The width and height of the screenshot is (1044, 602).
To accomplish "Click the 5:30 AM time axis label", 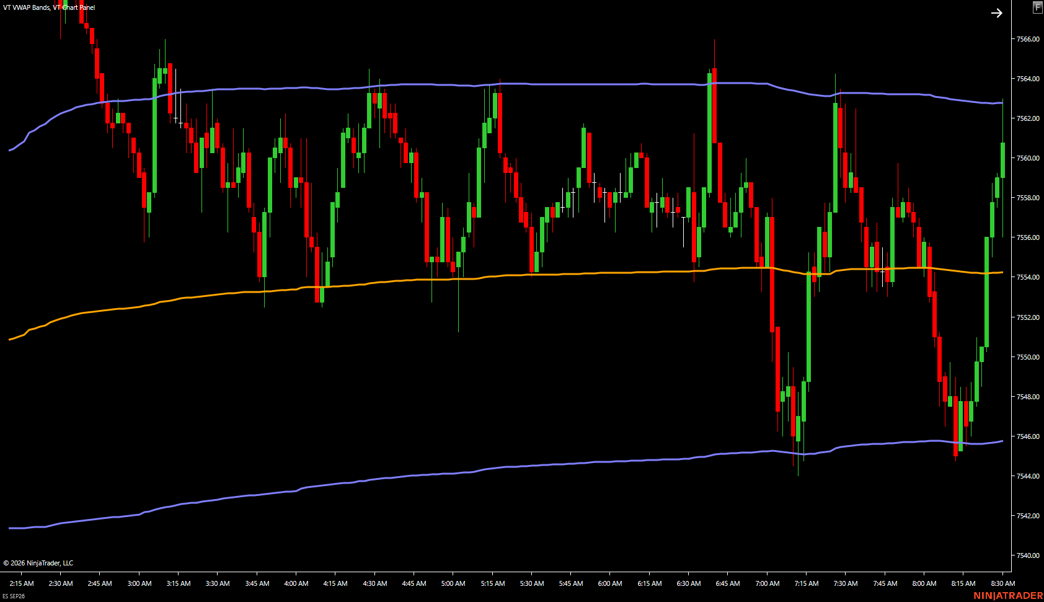I will pos(532,583).
